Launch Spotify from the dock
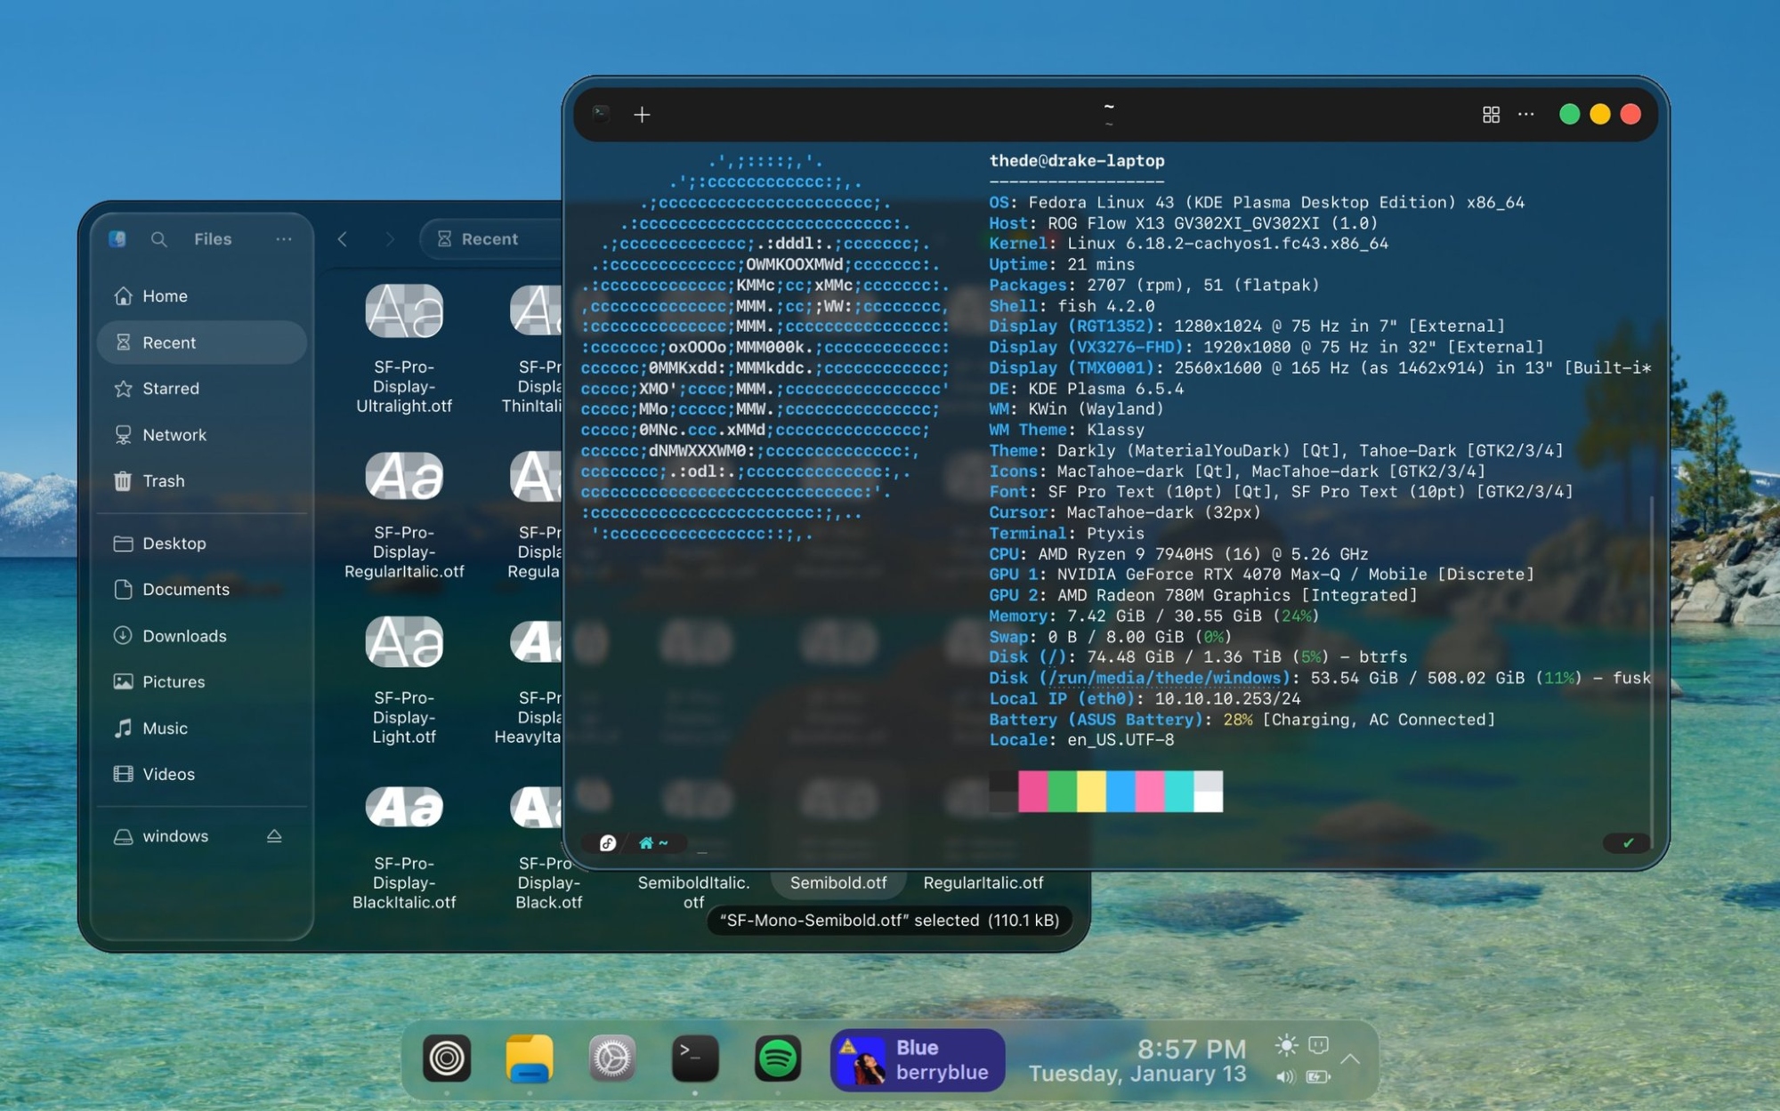The width and height of the screenshot is (1780, 1111). (x=777, y=1058)
